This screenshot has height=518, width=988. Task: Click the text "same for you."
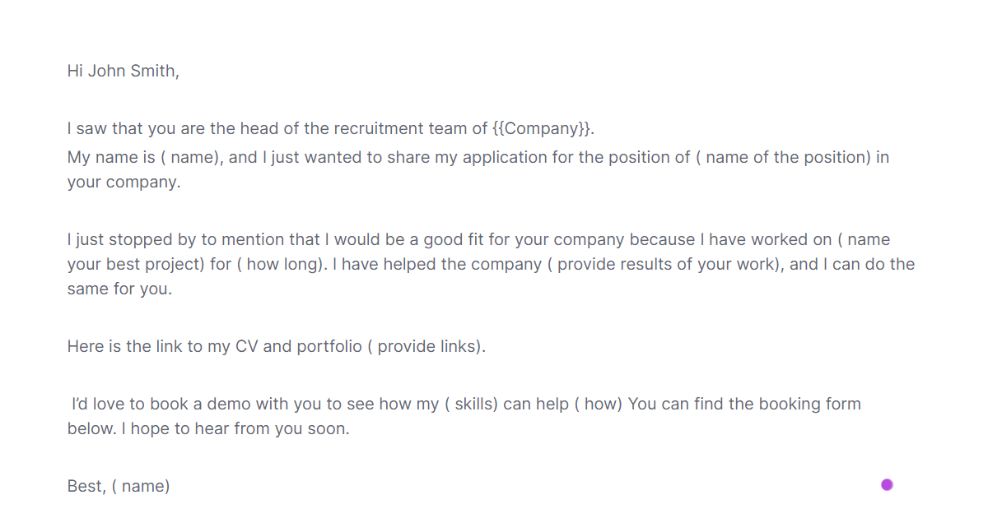click(119, 289)
